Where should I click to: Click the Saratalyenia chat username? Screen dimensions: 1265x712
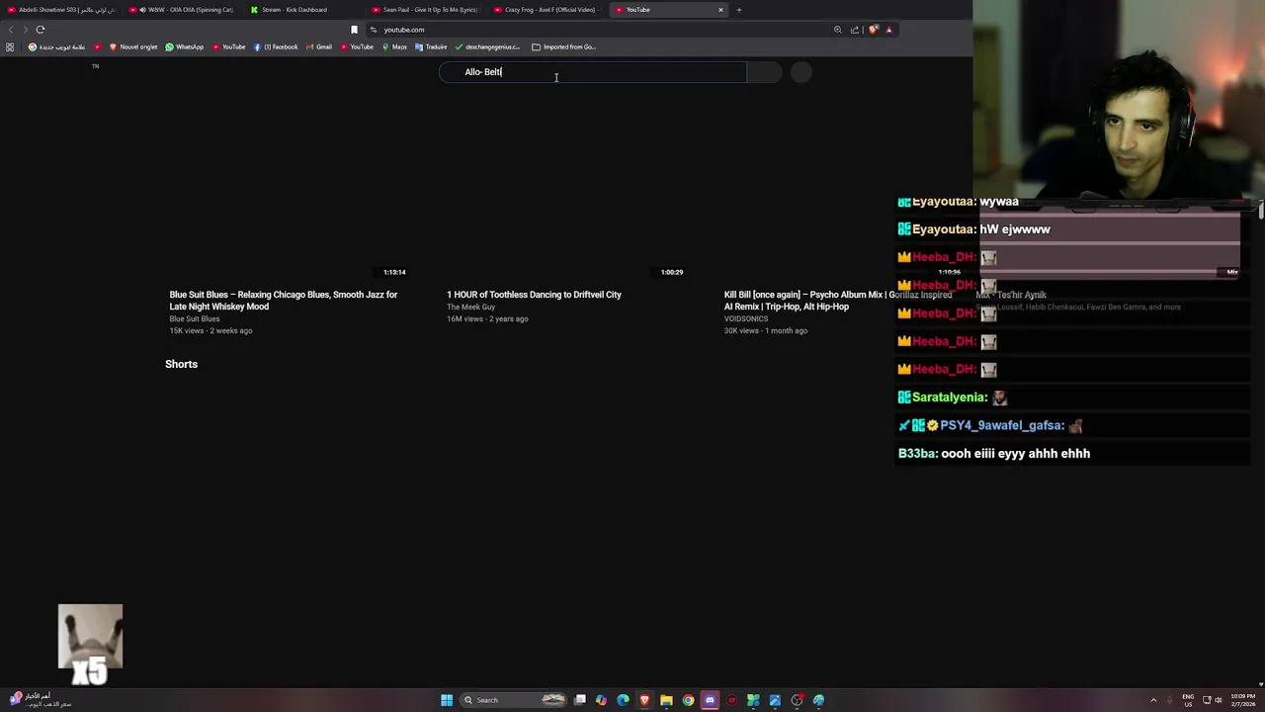pos(949,398)
